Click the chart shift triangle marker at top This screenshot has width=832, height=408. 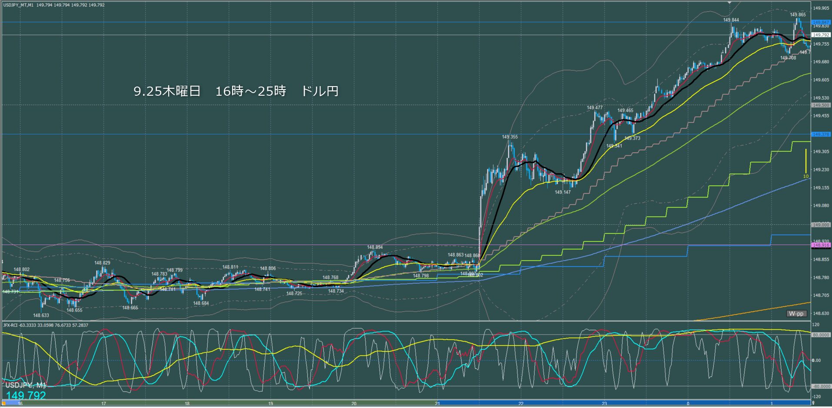coord(730,3)
